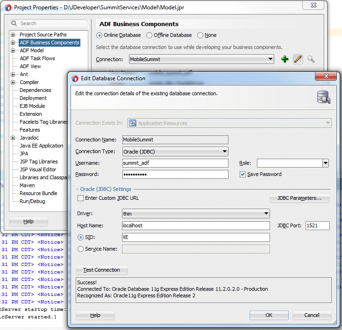This screenshot has height=330, width=342.
Task: Click the magnifier browse connection icon
Action: tap(311, 59)
